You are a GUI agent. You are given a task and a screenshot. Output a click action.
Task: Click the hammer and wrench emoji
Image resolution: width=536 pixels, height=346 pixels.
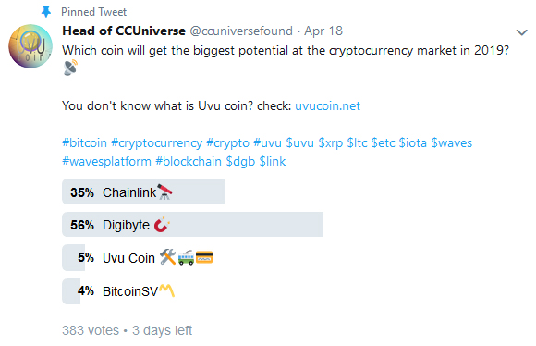click(x=167, y=257)
